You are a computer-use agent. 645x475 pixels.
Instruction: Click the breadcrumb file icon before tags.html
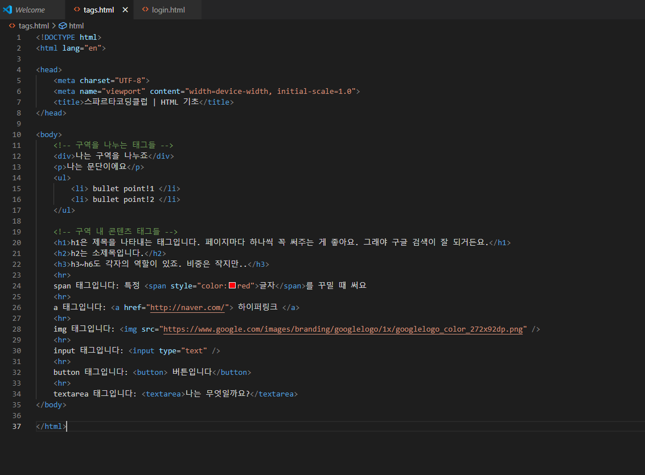13,26
